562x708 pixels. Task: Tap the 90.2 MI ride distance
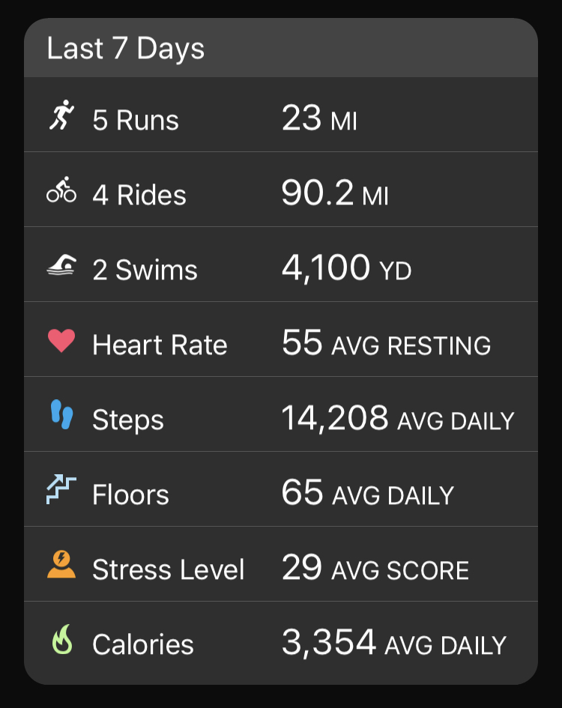(335, 195)
